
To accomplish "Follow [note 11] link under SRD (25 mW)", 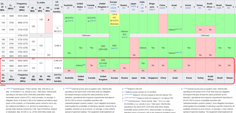I will coord(103,66).
